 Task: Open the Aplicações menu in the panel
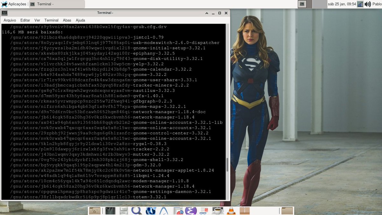point(14,4)
